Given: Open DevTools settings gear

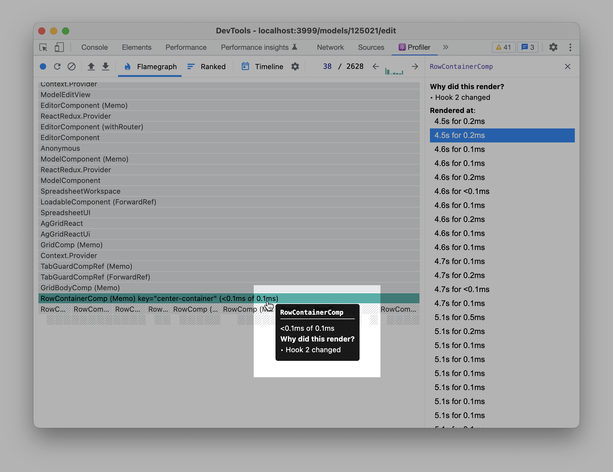Looking at the screenshot, I should coord(553,47).
